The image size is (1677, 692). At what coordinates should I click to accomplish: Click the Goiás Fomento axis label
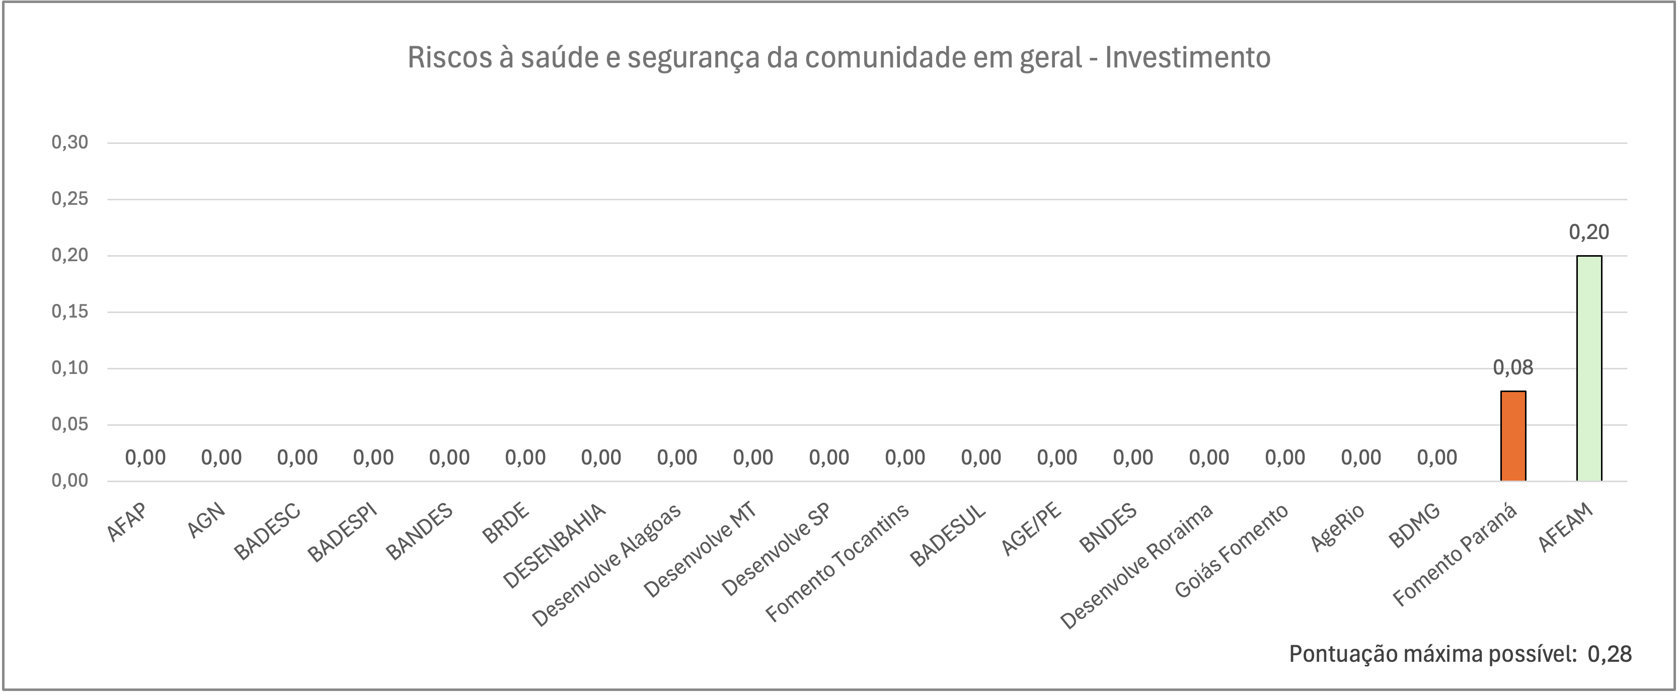(1231, 551)
